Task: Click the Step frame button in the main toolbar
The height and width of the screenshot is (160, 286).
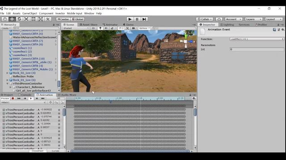Action: 144,19
